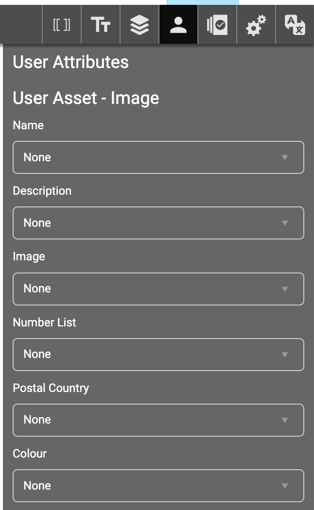Open the Image attribute dropdown
The width and height of the screenshot is (314, 510).
pos(158,289)
